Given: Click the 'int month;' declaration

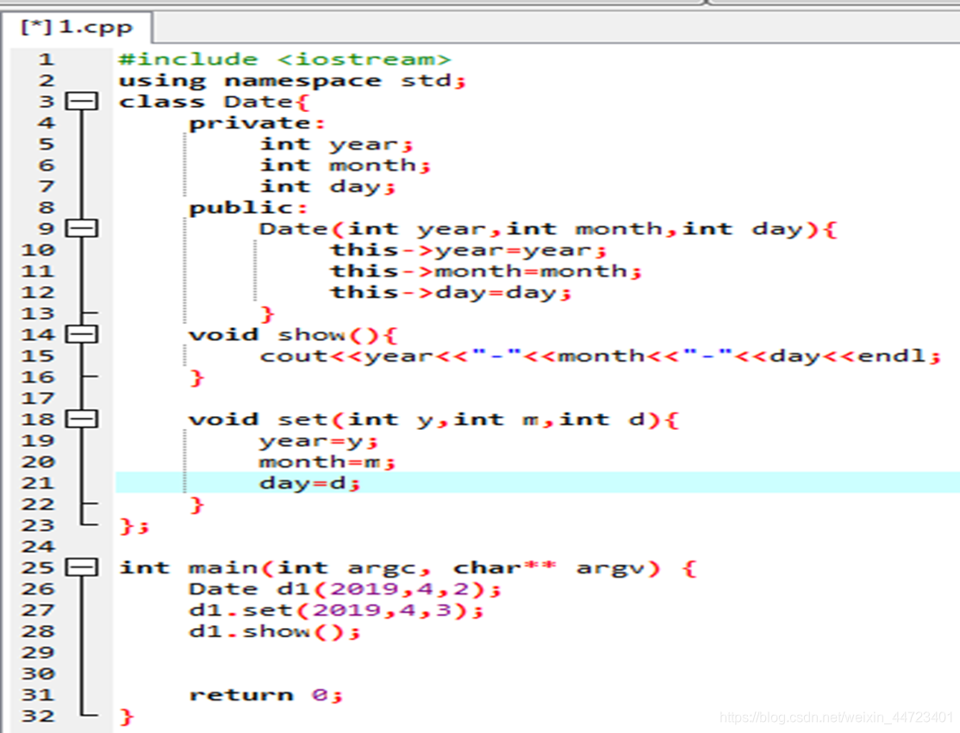Looking at the screenshot, I should 346,165.
